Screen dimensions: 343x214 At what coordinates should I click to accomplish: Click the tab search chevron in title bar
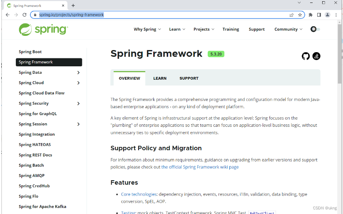tap(299, 3)
